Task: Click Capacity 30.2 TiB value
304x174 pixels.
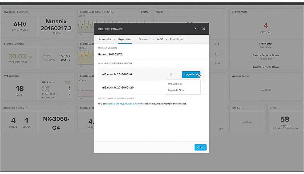Action: (x=65, y=60)
